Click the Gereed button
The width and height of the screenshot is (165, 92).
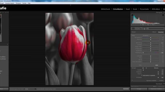point(126,89)
